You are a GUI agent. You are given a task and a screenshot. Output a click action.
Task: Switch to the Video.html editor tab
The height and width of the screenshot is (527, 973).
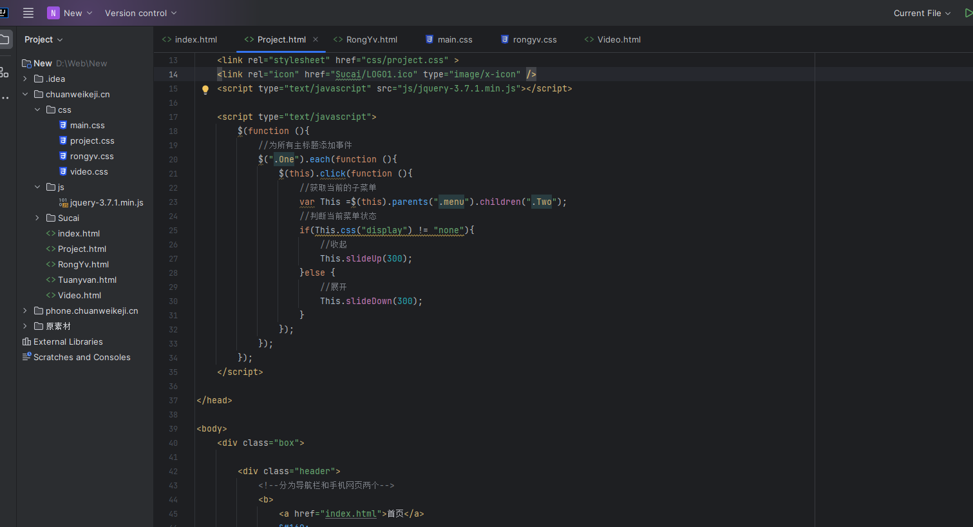(613, 39)
